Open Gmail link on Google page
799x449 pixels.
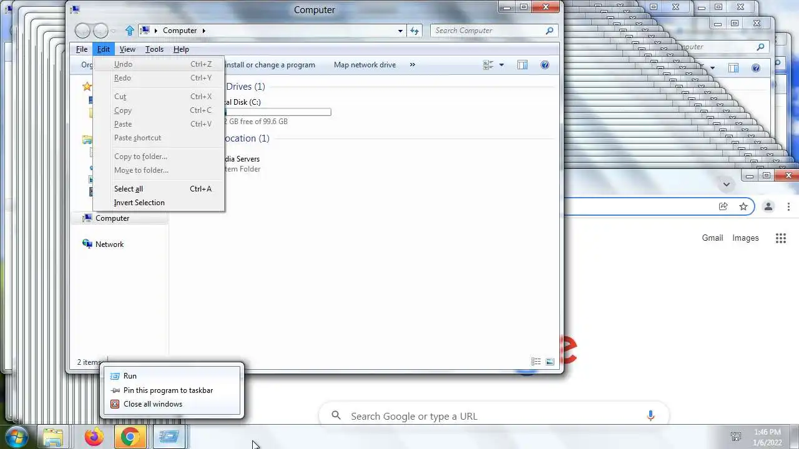[712, 238]
